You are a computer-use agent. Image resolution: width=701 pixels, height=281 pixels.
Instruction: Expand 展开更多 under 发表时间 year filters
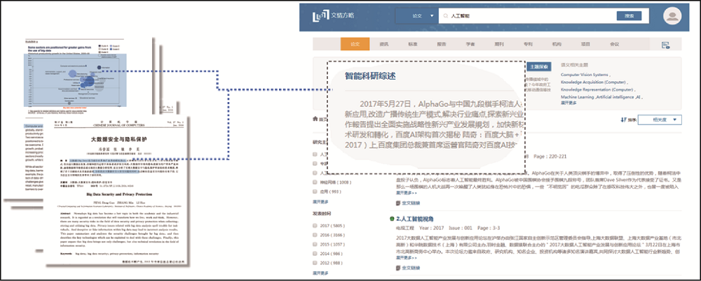click(x=320, y=273)
